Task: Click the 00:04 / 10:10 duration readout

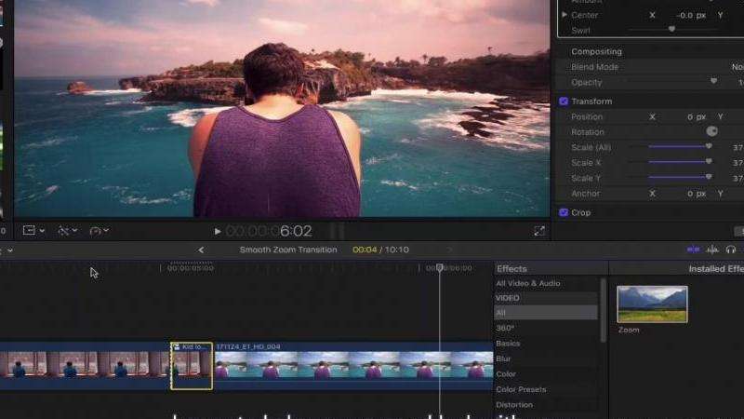Action: point(380,250)
